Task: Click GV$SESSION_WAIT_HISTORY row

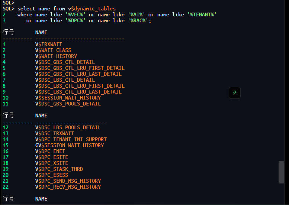Action: 70,145
